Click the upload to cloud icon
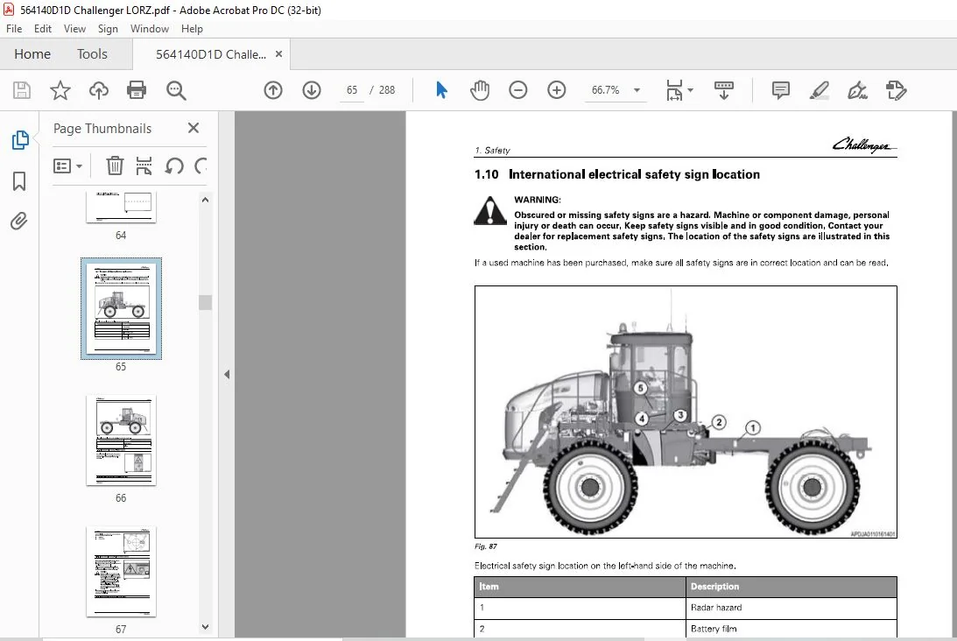This screenshot has height=641, width=957. 98,90
